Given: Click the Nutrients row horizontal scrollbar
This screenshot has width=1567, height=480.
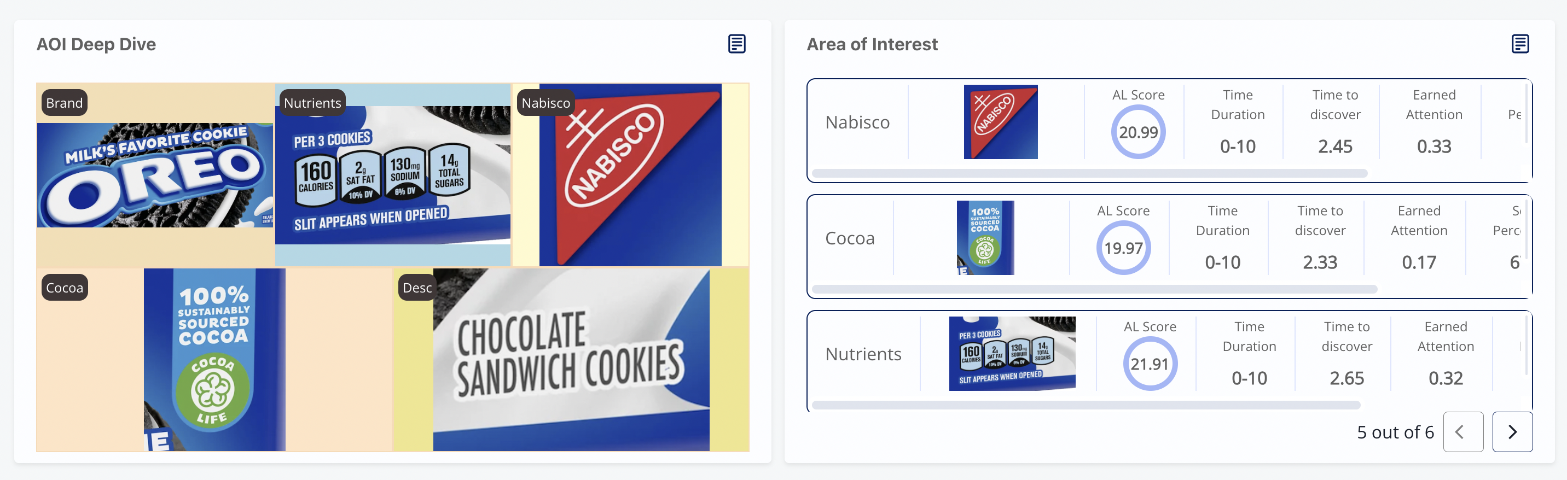Looking at the screenshot, I should click(x=1086, y=405).
